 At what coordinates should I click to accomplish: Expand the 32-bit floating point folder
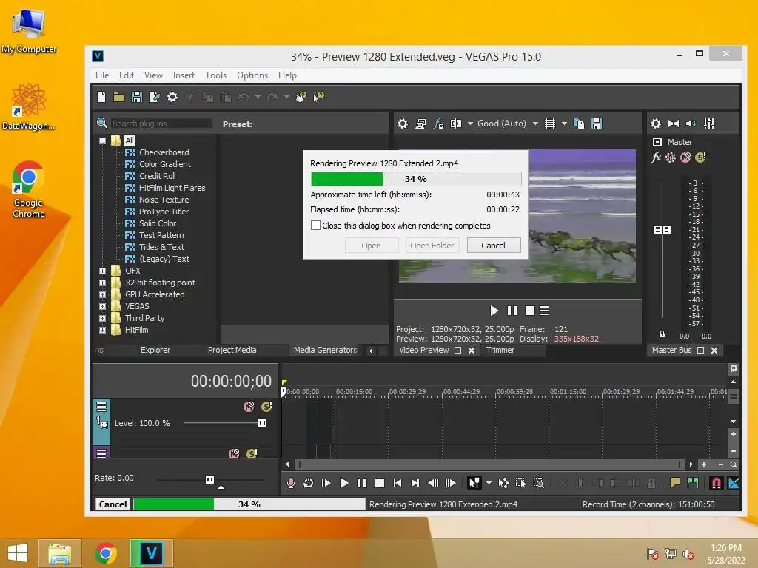pyautogui.click(x=102, y=283)
